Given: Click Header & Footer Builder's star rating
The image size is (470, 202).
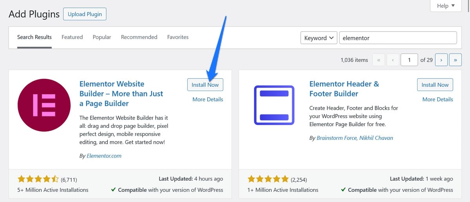Looking at the screenshot, I should [x=268, y=179].
